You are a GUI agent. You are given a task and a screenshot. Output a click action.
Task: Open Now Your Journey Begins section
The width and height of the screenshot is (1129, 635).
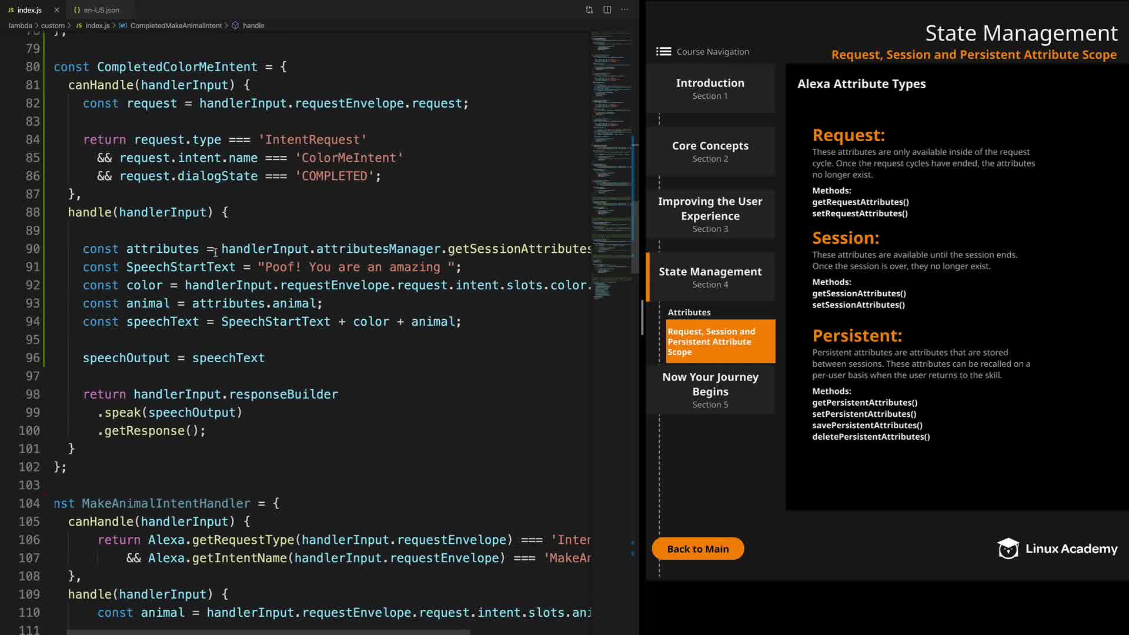click(710, 389)
